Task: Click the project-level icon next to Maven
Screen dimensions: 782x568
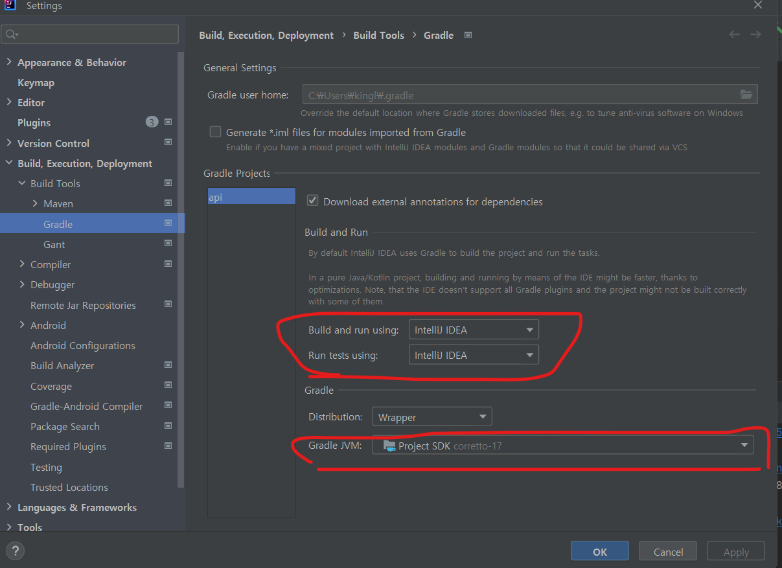Action: click(x=168, y=203)
